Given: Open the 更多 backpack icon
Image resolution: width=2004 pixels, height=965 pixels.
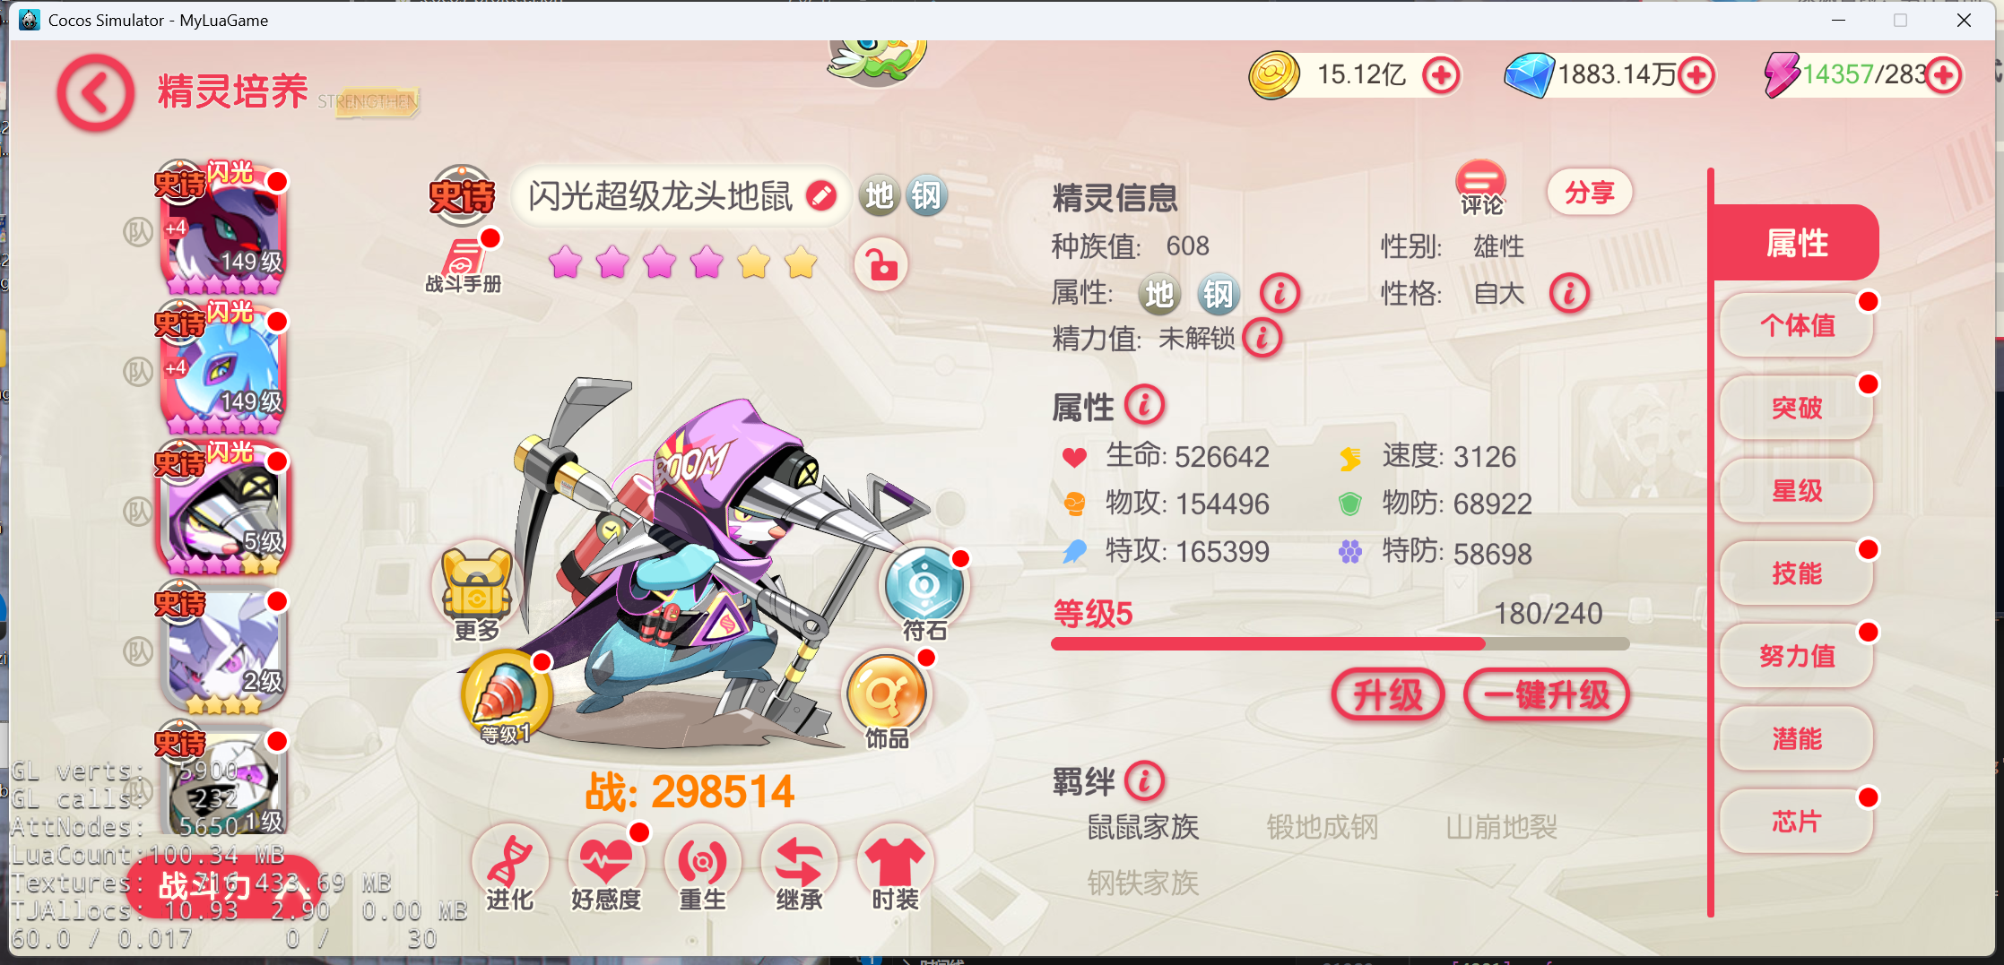Looking at the screenshot, I should [476, 592].
